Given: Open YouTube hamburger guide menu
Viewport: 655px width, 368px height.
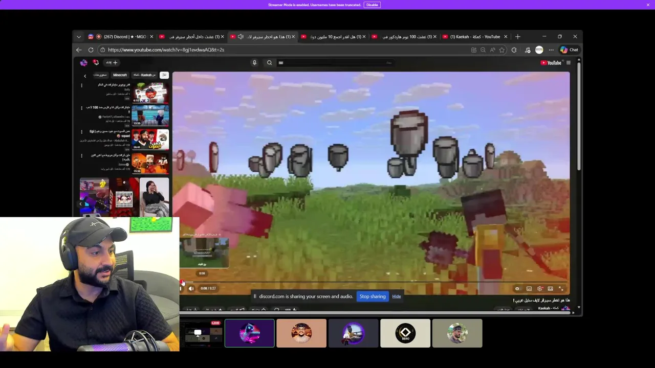Looking at the screenshot, I should click(568, 63).
